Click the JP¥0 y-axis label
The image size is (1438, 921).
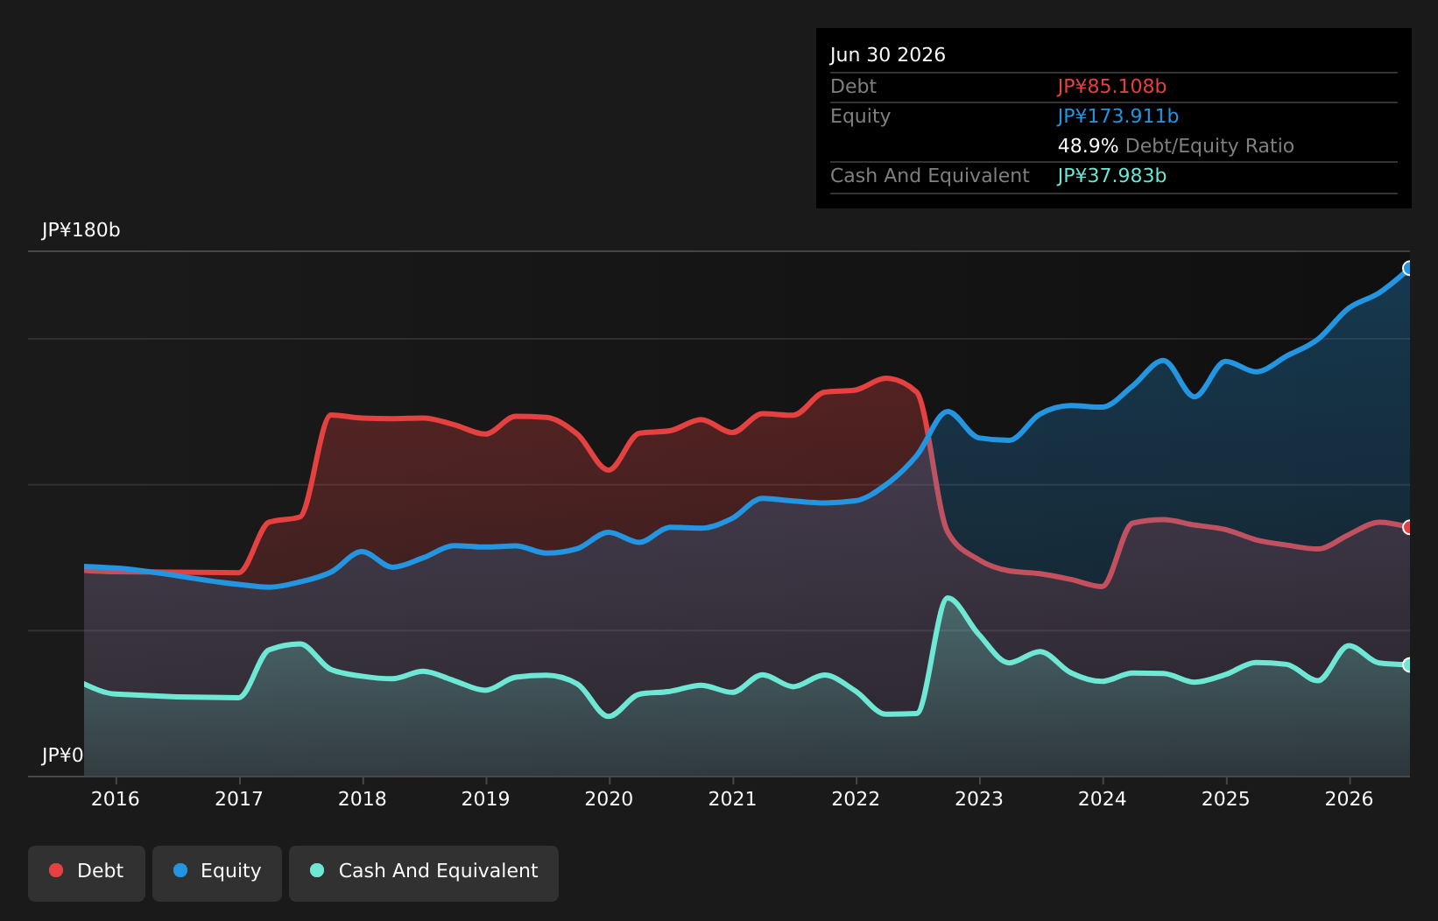[x=63, y=756]
